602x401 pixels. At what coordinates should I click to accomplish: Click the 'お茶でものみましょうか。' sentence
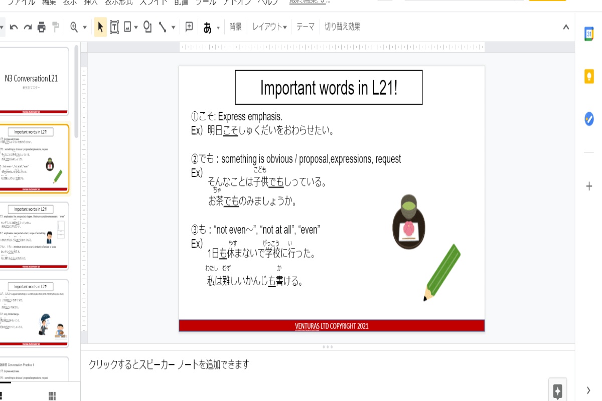click(x=253, y=202)
